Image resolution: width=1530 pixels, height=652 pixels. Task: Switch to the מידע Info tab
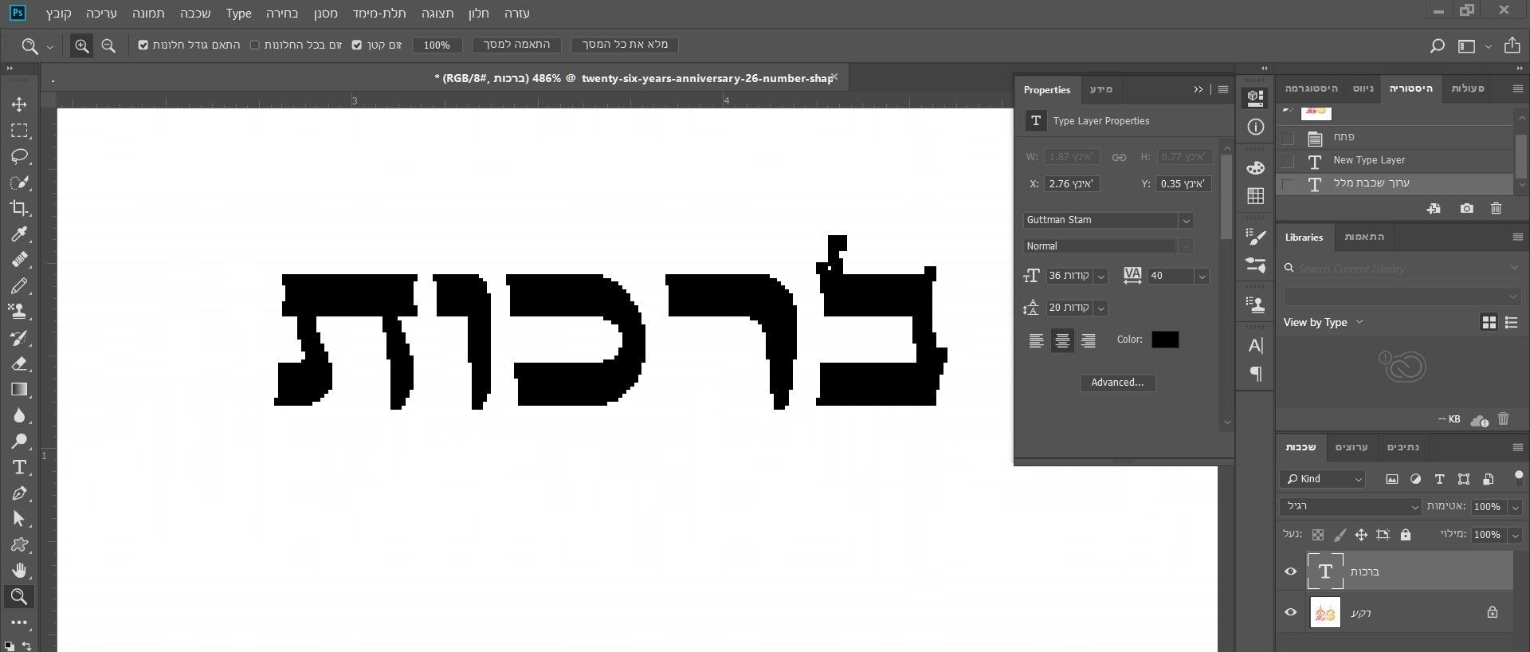1100,89
